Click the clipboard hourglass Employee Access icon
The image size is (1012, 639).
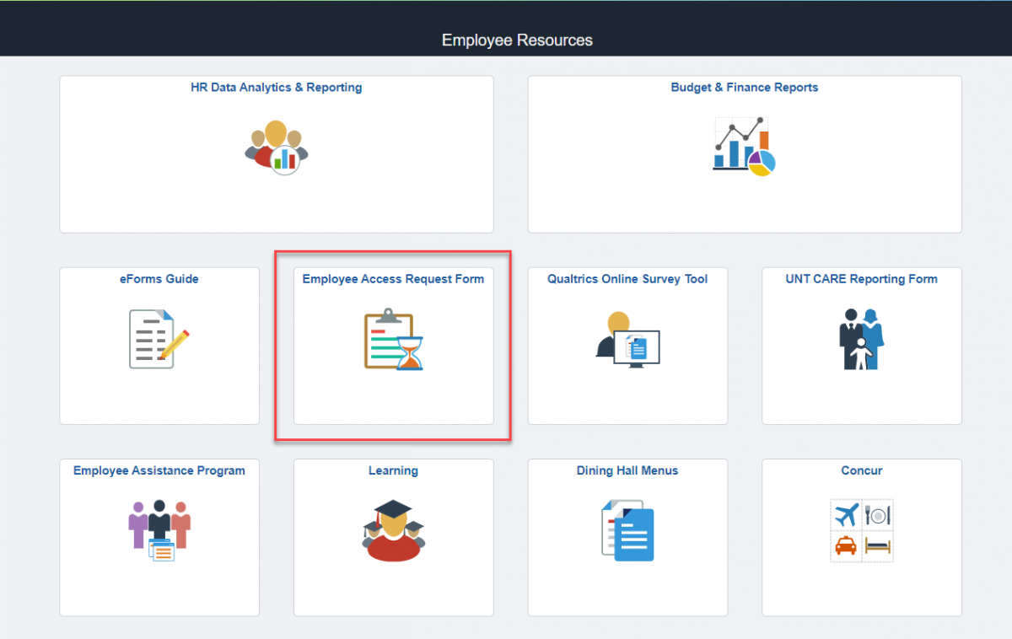point(394,339)
